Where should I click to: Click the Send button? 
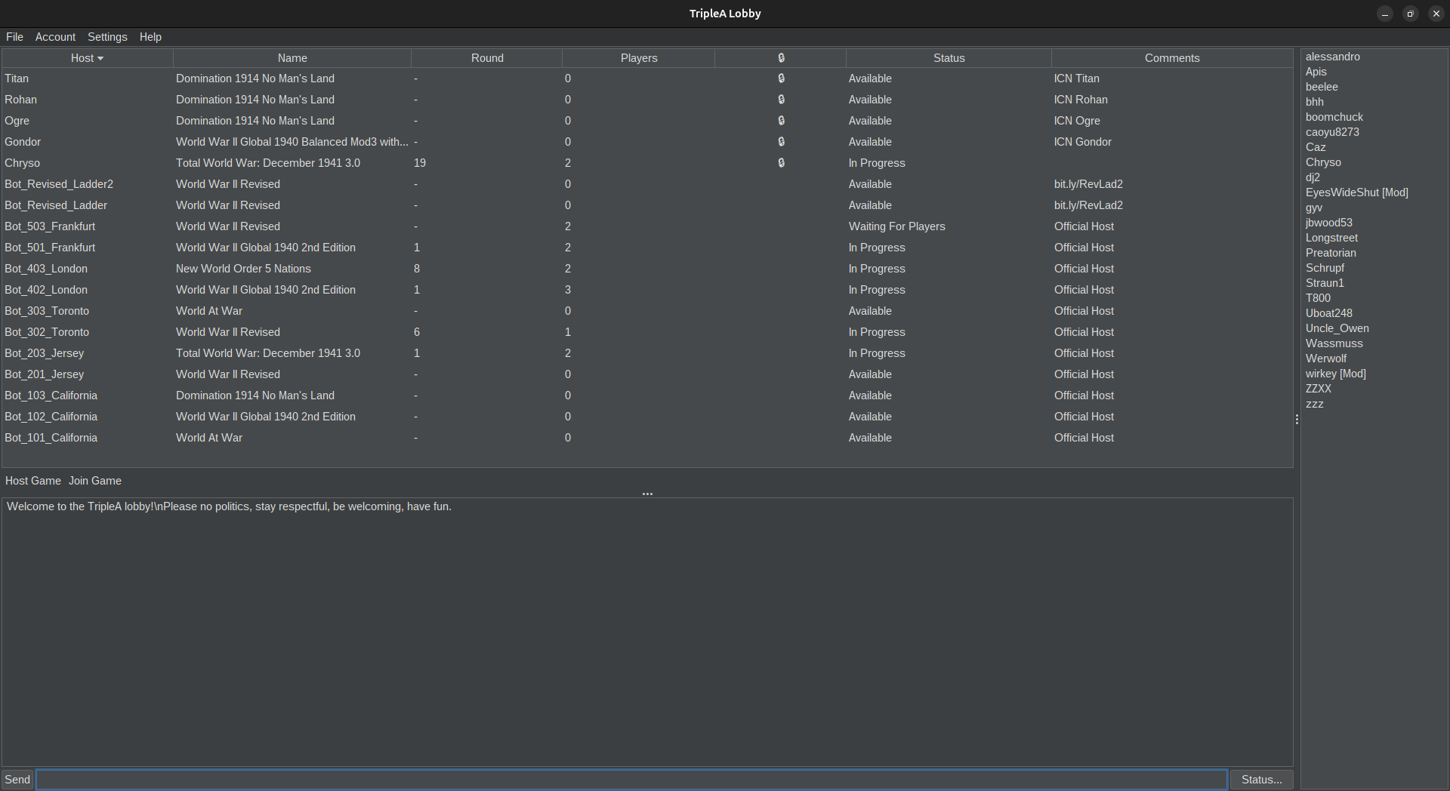pyautogui.click(x=17, y=780)
